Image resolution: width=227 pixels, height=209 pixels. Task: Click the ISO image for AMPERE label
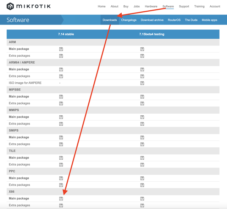tap(25, 83)
